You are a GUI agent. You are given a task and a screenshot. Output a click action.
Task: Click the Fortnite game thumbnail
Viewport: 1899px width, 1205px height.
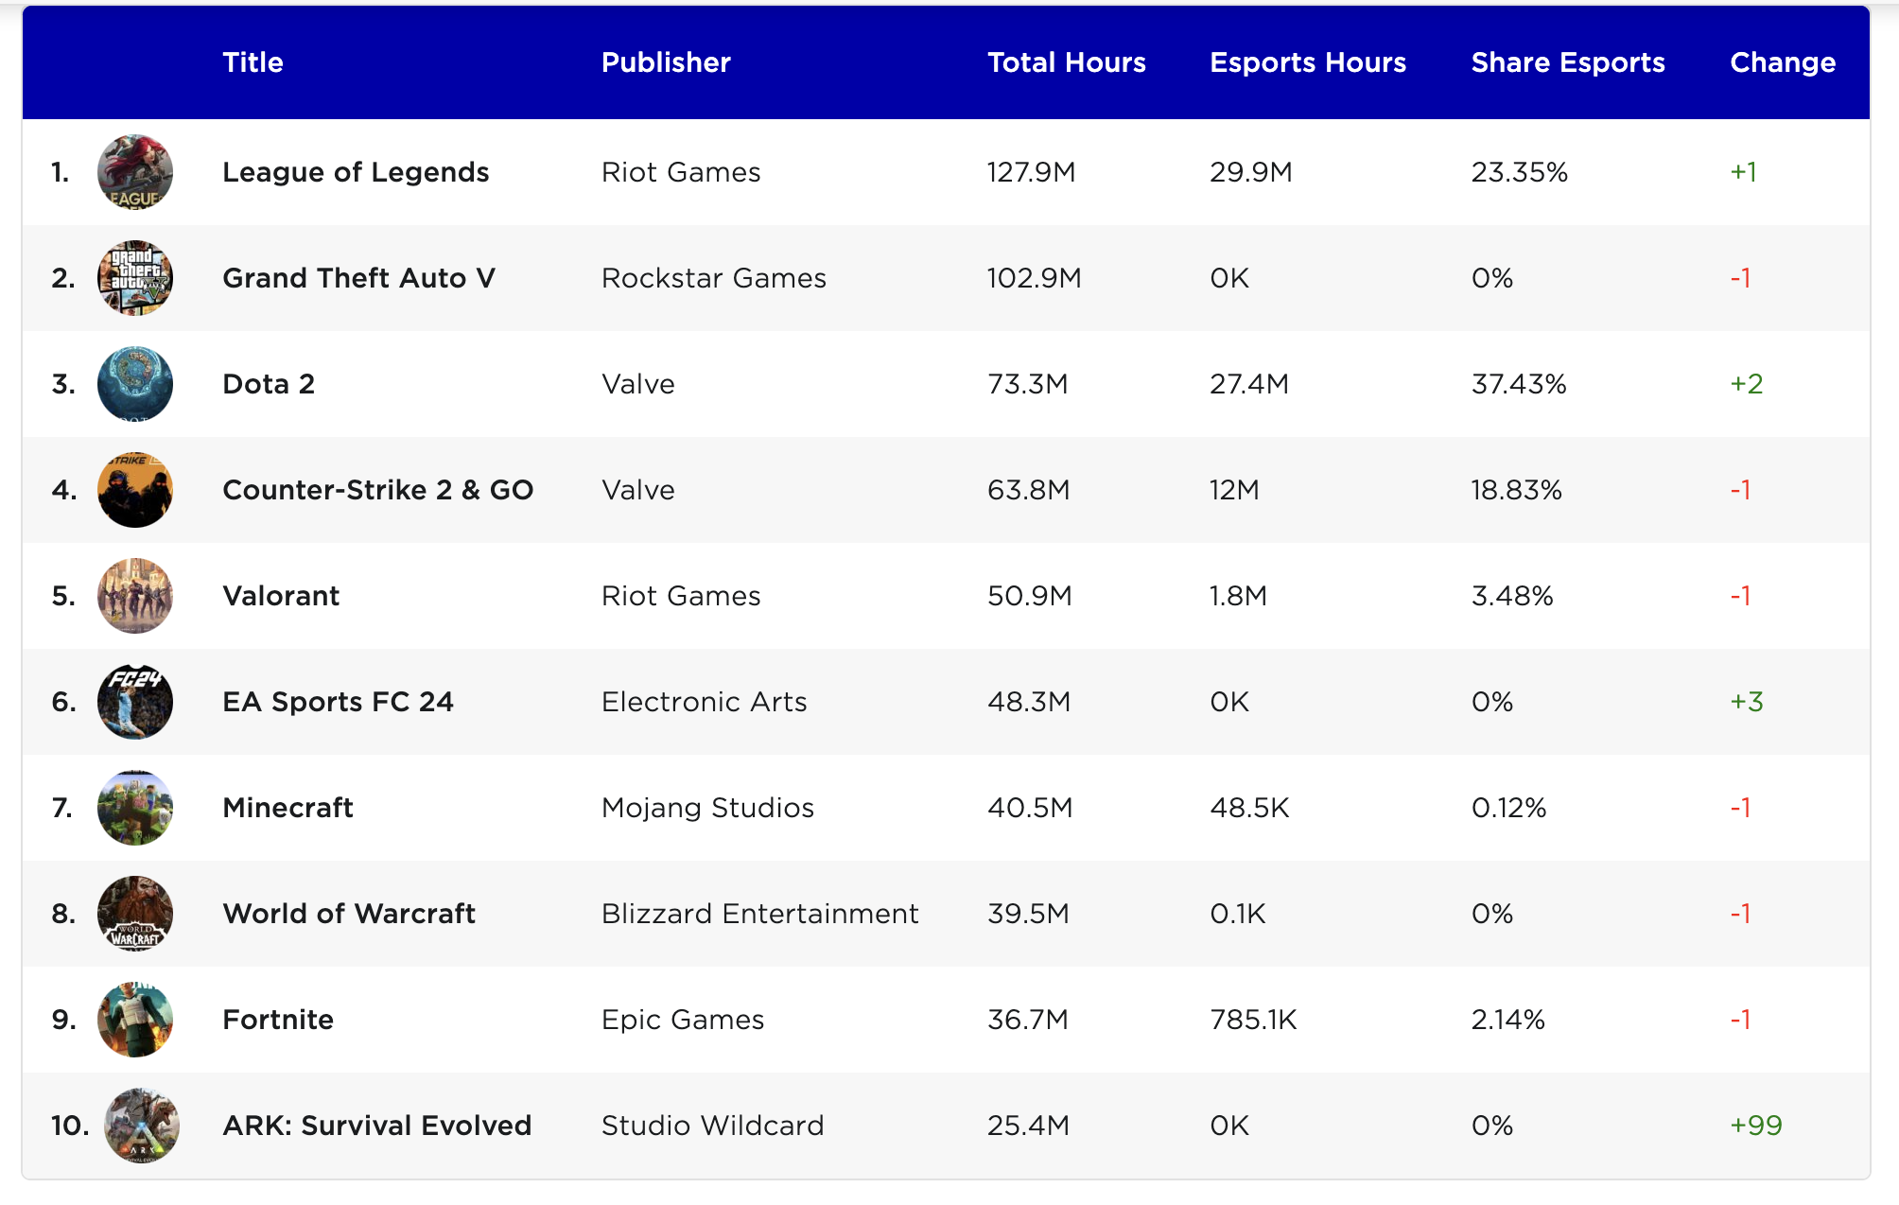tap(135, 1020)
